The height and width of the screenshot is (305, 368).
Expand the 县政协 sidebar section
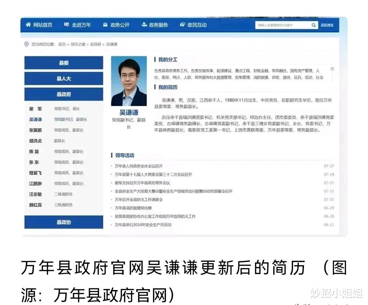click(64, 222)
